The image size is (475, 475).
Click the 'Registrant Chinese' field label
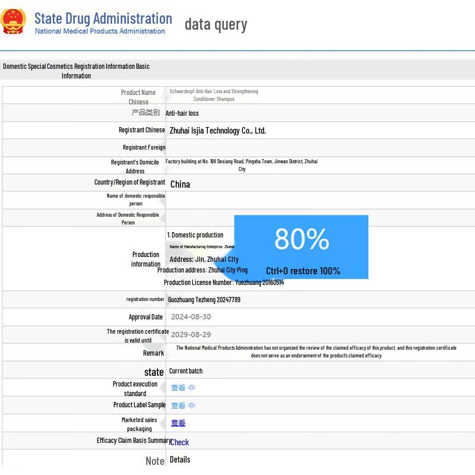click(142, 130)
